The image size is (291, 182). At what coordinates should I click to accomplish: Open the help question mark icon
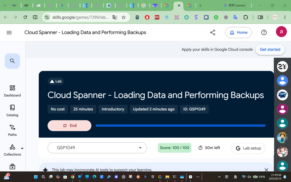pyautogui.click(x=264, y=32)
